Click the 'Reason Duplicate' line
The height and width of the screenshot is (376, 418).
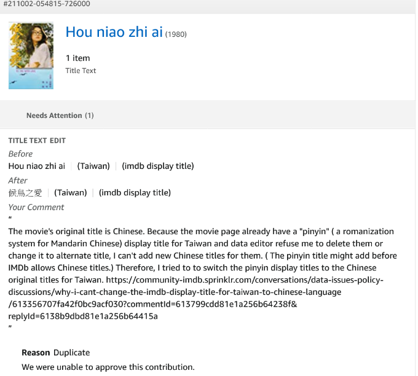point(55,353)
